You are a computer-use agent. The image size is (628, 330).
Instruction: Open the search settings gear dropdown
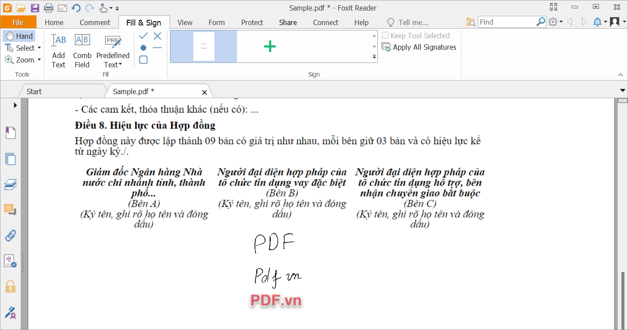(x=556, y=22)
